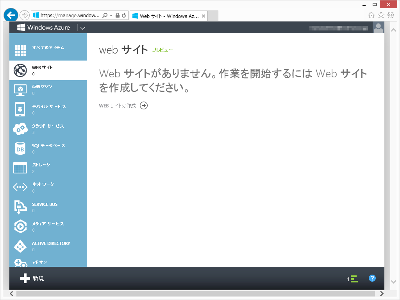Open the Add-ons icon in sidebar

20,263
